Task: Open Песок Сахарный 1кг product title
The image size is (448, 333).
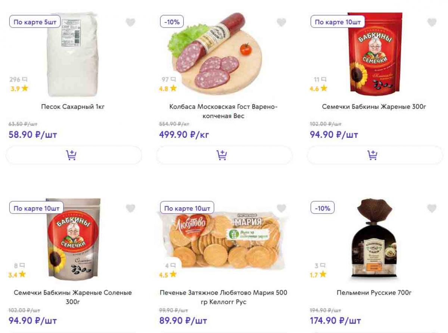Action: tap(73, 107)
